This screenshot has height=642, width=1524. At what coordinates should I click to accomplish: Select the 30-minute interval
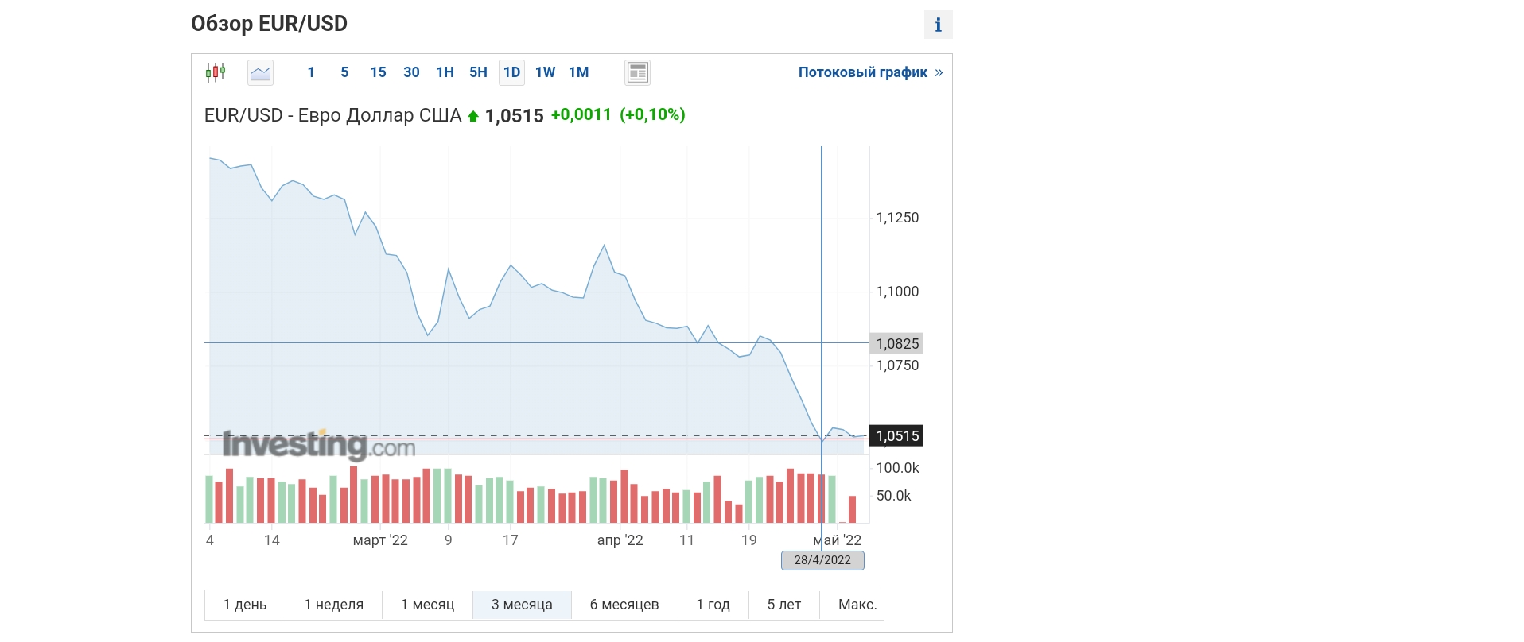click(411, 72)
